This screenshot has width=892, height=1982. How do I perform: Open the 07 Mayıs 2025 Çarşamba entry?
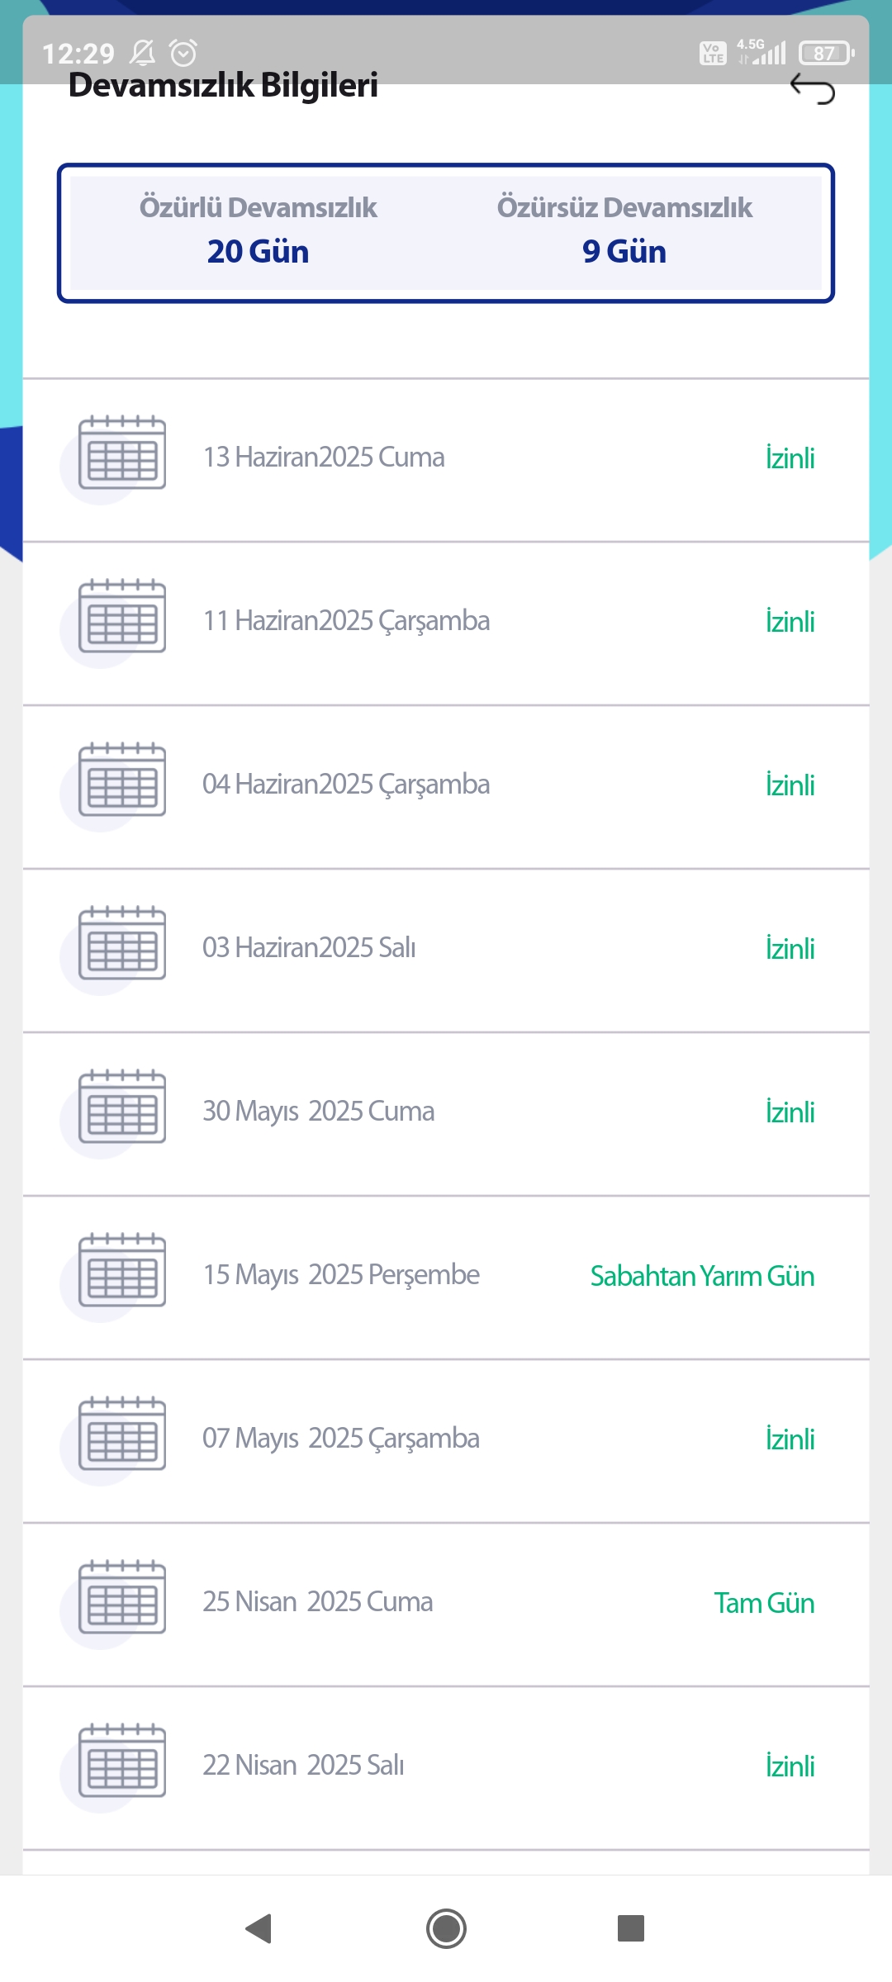(x=446, y=1440)
